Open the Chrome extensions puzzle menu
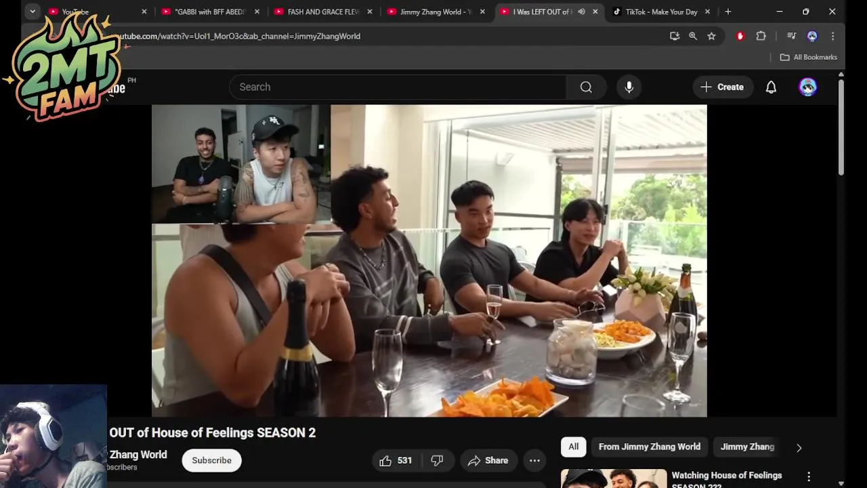This screenshot has width=867, height=488. [x=761, y=36]
